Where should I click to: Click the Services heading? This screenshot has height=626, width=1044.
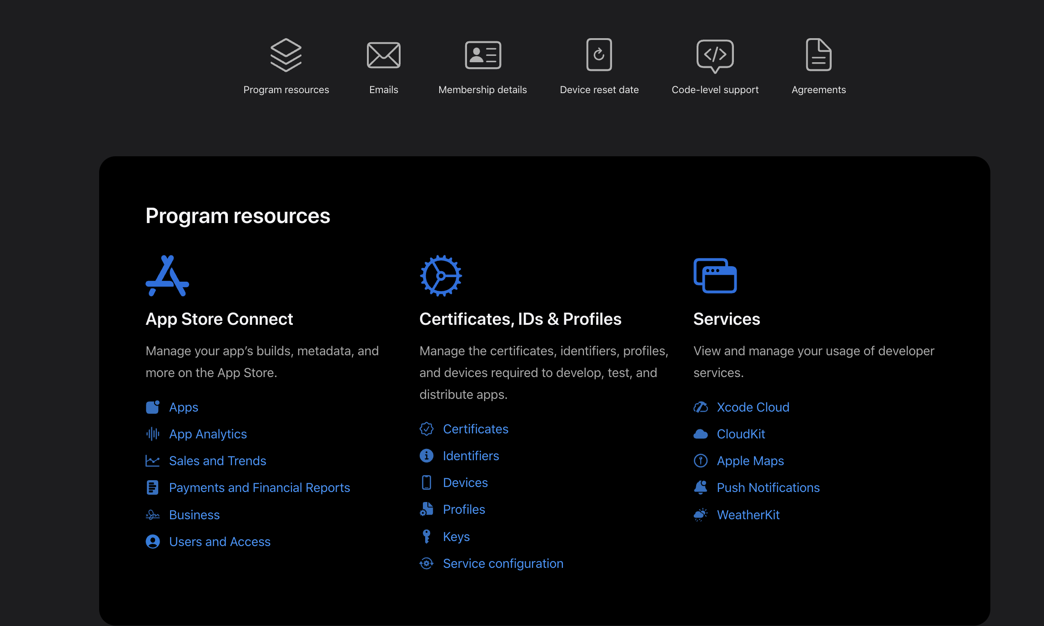pyautogui.click(x=727, y=319)
